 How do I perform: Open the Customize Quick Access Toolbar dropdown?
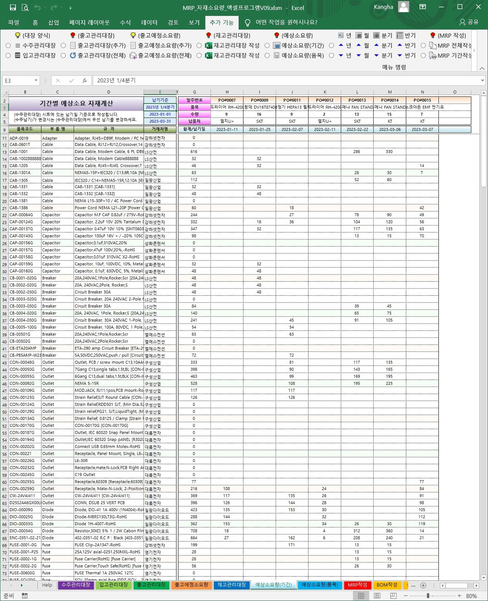pos(70,8)
